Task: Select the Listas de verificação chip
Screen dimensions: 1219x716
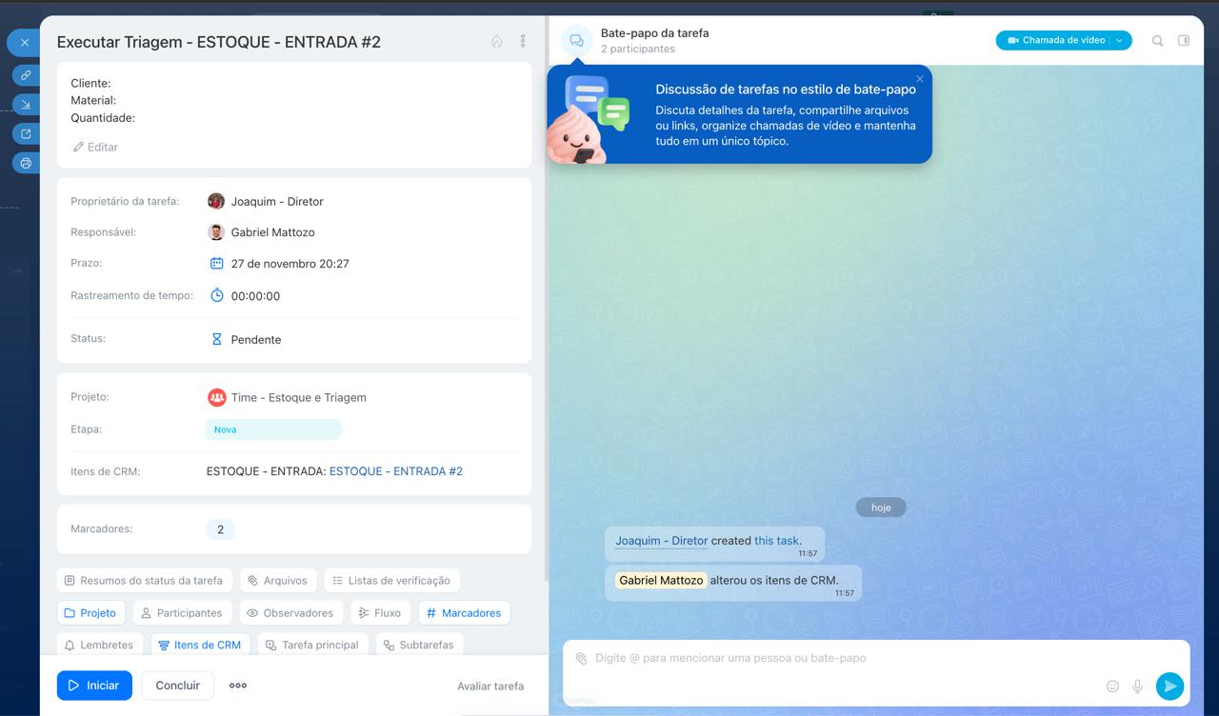Action: pyautogui.click(x=391, y=580)
